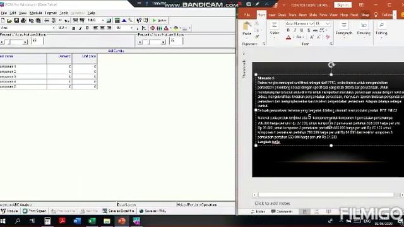Screen dimensions: 404x227
Task: Select Demand cell for komponen 1
Action: pos(59,66)
